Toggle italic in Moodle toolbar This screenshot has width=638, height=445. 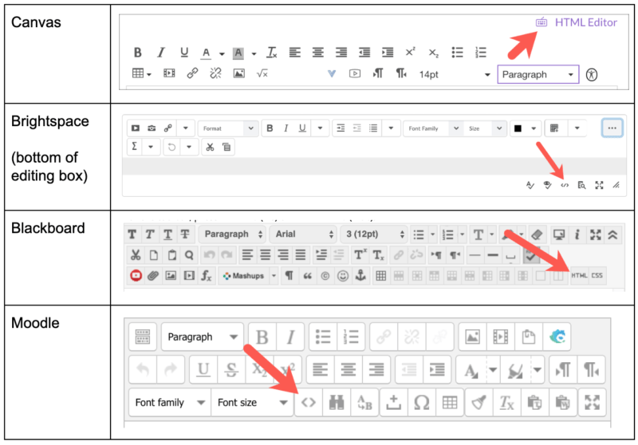coord(290,337)
